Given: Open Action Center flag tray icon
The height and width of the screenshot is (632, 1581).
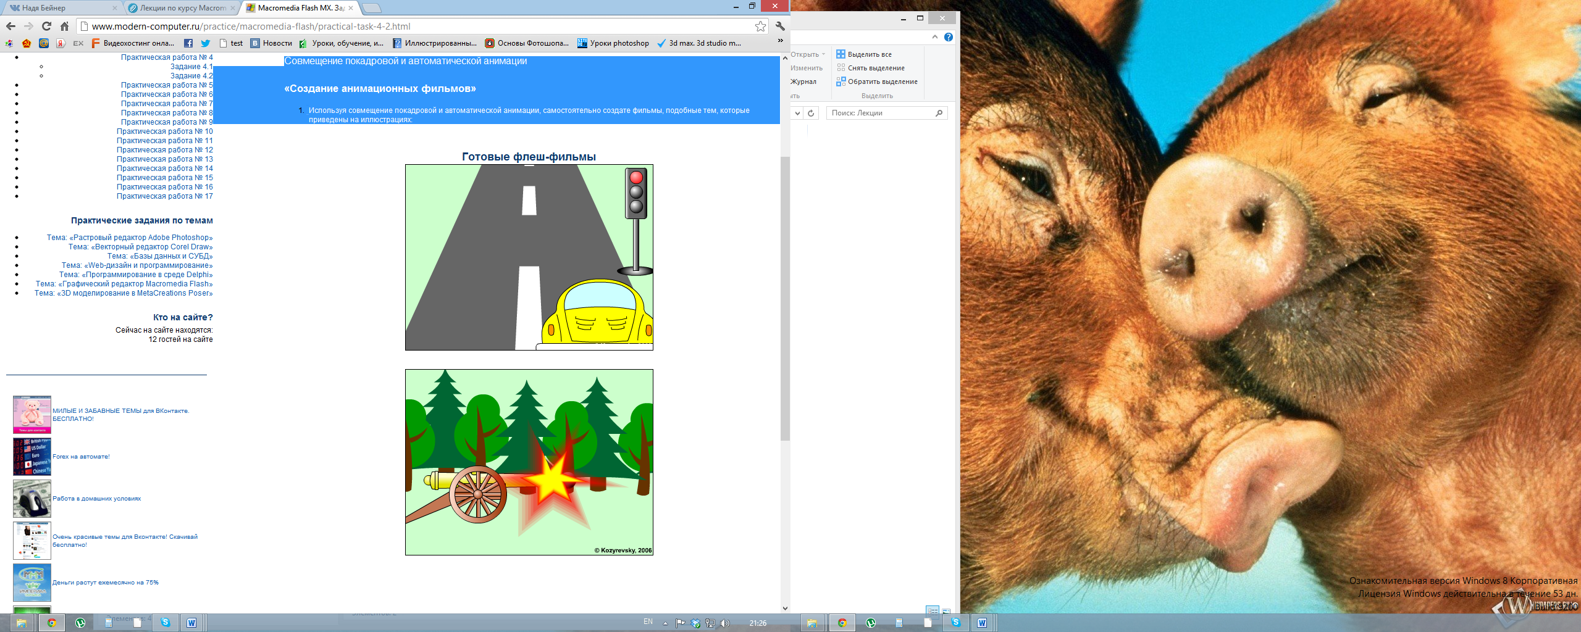Looking at the screenshot, I should [680, 623].
